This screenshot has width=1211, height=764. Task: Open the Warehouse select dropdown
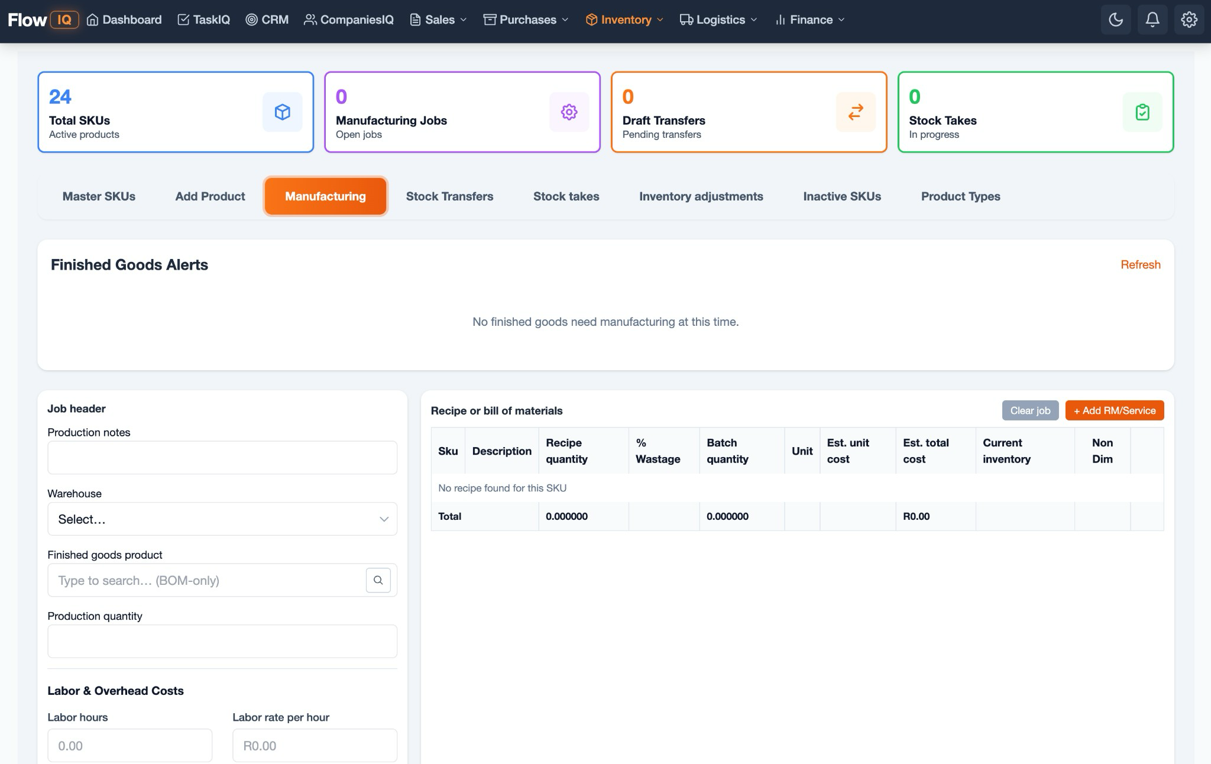pyautogui.click(x=222, y=519)
